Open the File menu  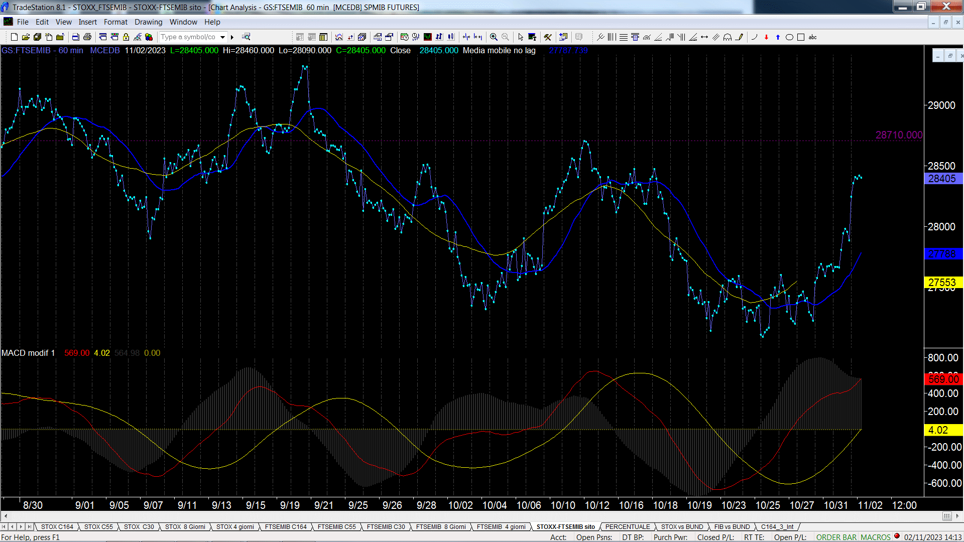click(x=23, y=22)
